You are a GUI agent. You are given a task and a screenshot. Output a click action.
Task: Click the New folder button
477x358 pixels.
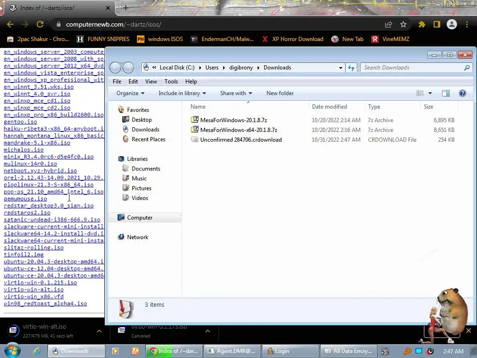(x=280, y=93)
